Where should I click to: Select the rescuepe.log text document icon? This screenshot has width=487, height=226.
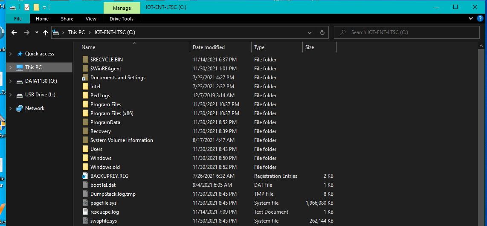pos(85,212)
